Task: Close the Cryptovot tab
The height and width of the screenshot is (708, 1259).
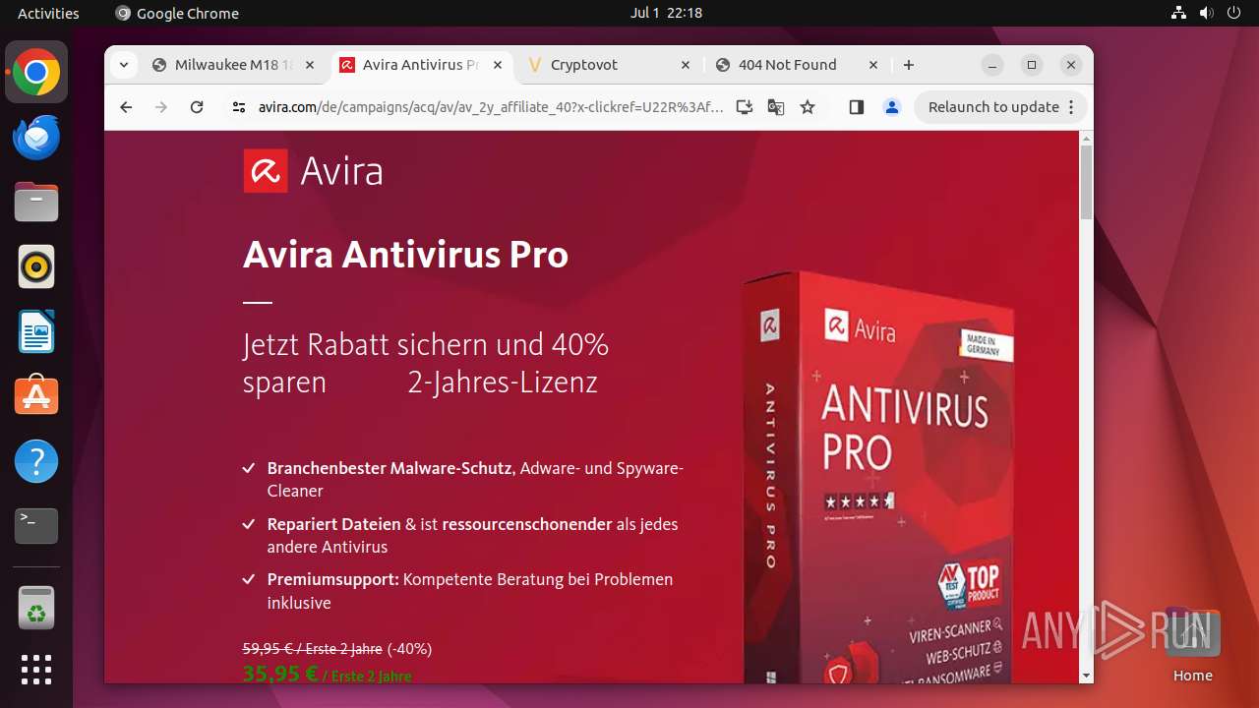Action: click(x=686, y=65)
